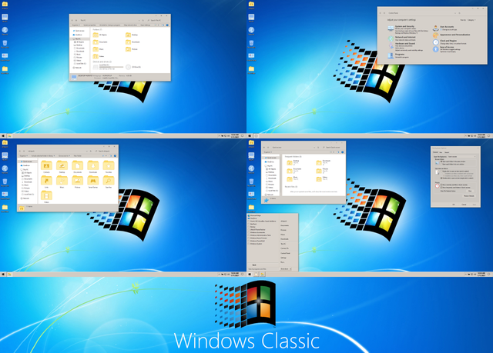Open the Clock and Region icon
Screen dimensions: 493x353
(436, 42)
